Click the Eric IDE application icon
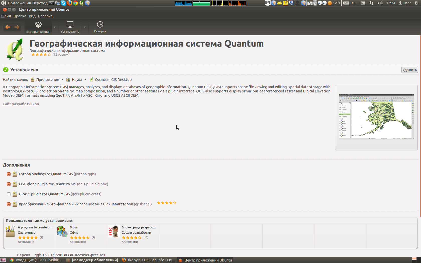 point(114,231)
